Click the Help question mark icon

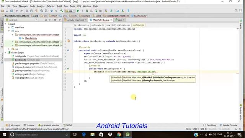click(128, 11)
